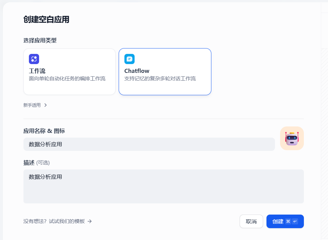
Task: Open the templates link 没有想法？试试我们的模板
Action: tap(57, 221)
